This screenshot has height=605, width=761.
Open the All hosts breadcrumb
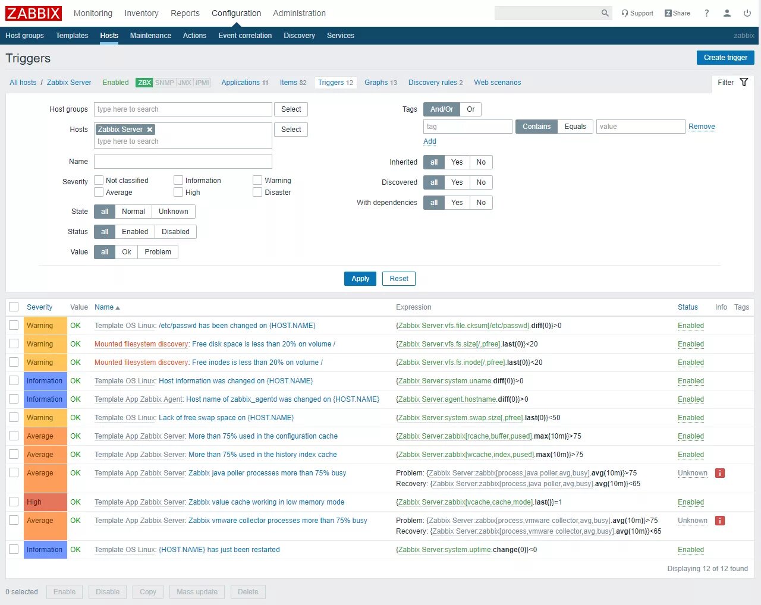point(23,83)
